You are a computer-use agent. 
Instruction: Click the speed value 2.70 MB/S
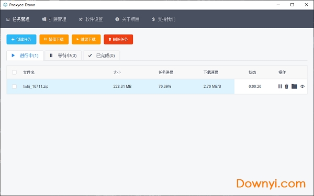click(x=212, y=86)
